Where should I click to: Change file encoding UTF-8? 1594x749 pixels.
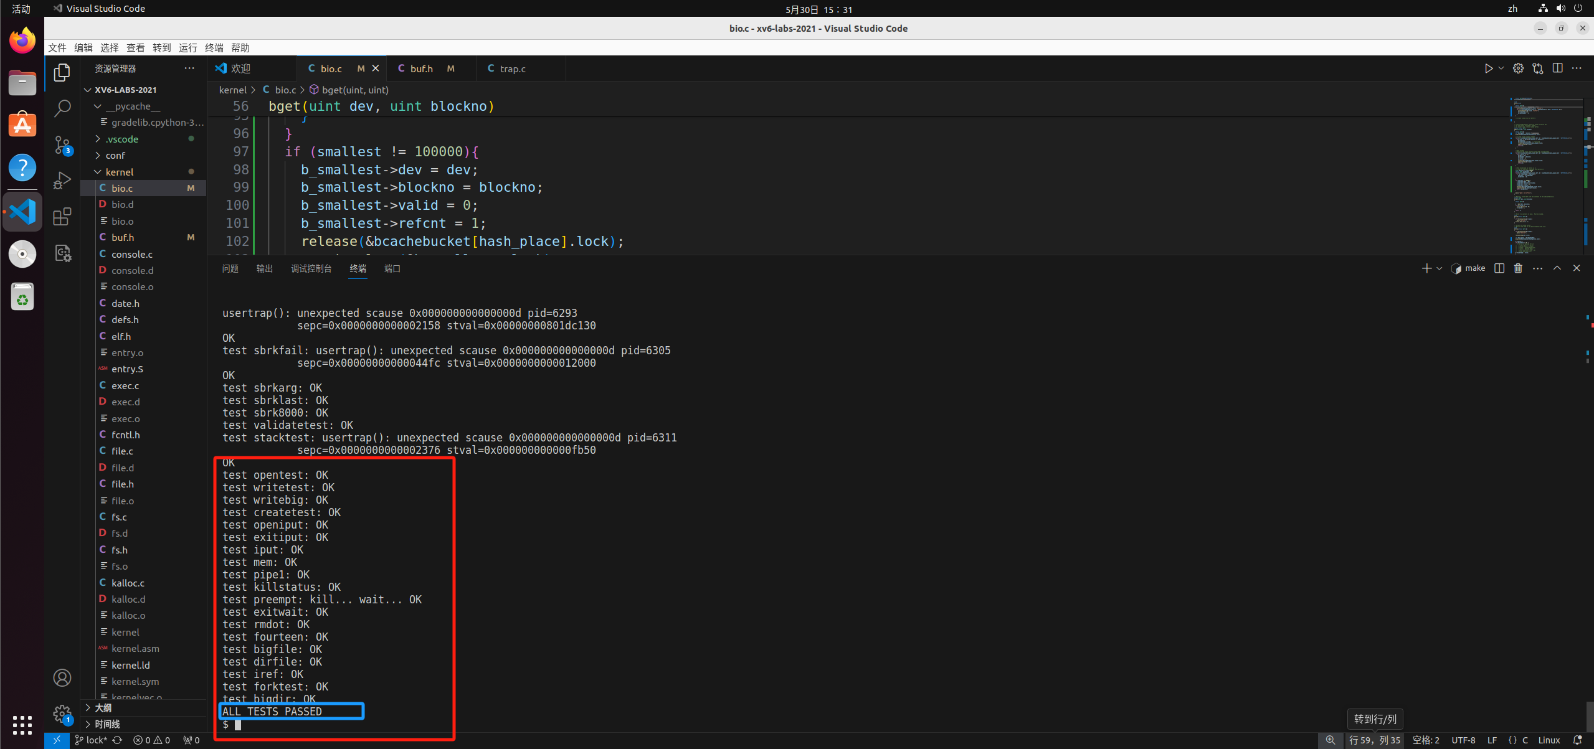[x=1463, y=740]
